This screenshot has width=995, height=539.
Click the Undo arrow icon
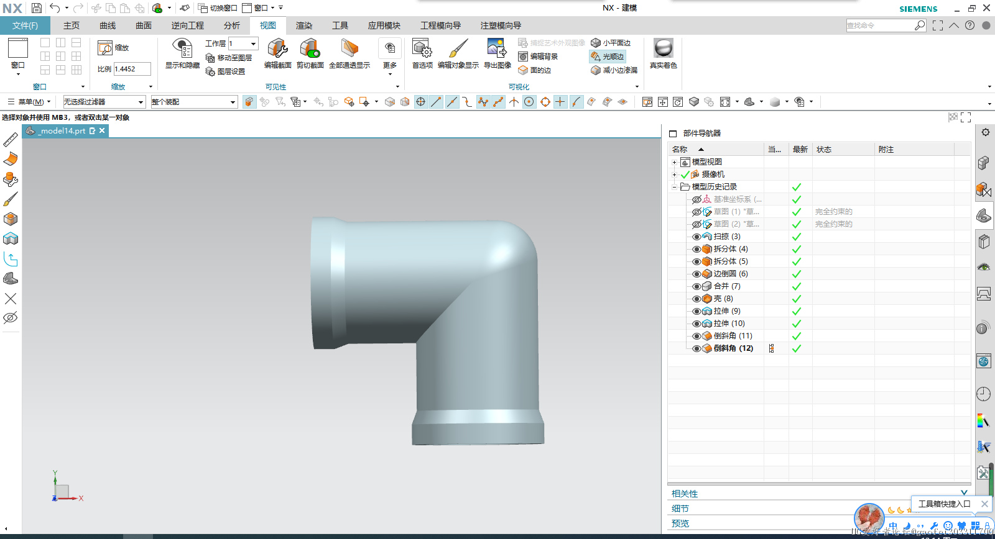tap(55, 8)
